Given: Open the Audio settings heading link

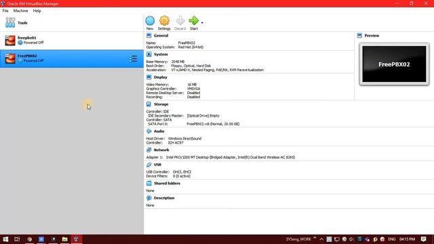Looking at the screenshot, I should pyautogui.click(x=159, y=131).
